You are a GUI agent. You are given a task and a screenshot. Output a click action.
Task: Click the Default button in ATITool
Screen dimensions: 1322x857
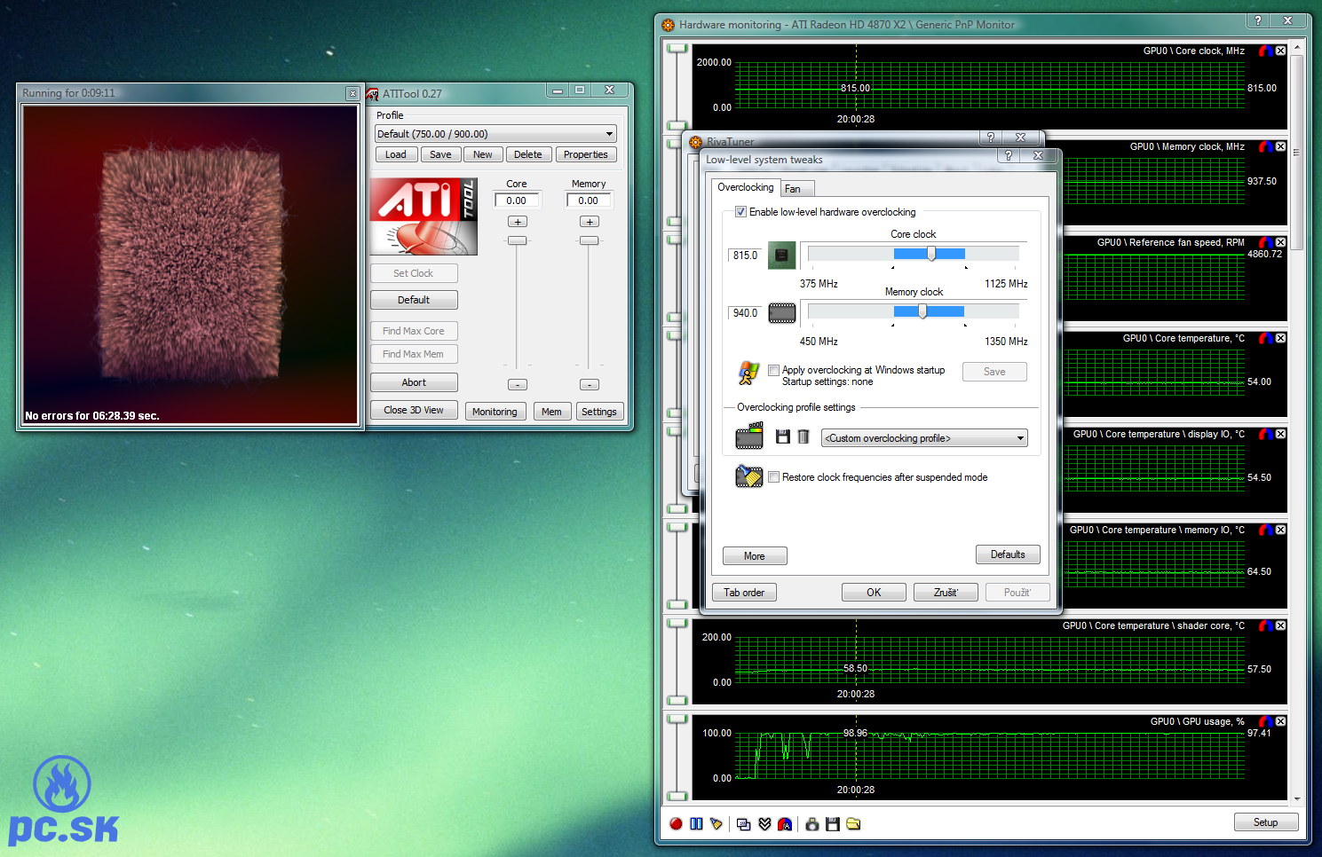pyautogui.click(x=414, y=300)
